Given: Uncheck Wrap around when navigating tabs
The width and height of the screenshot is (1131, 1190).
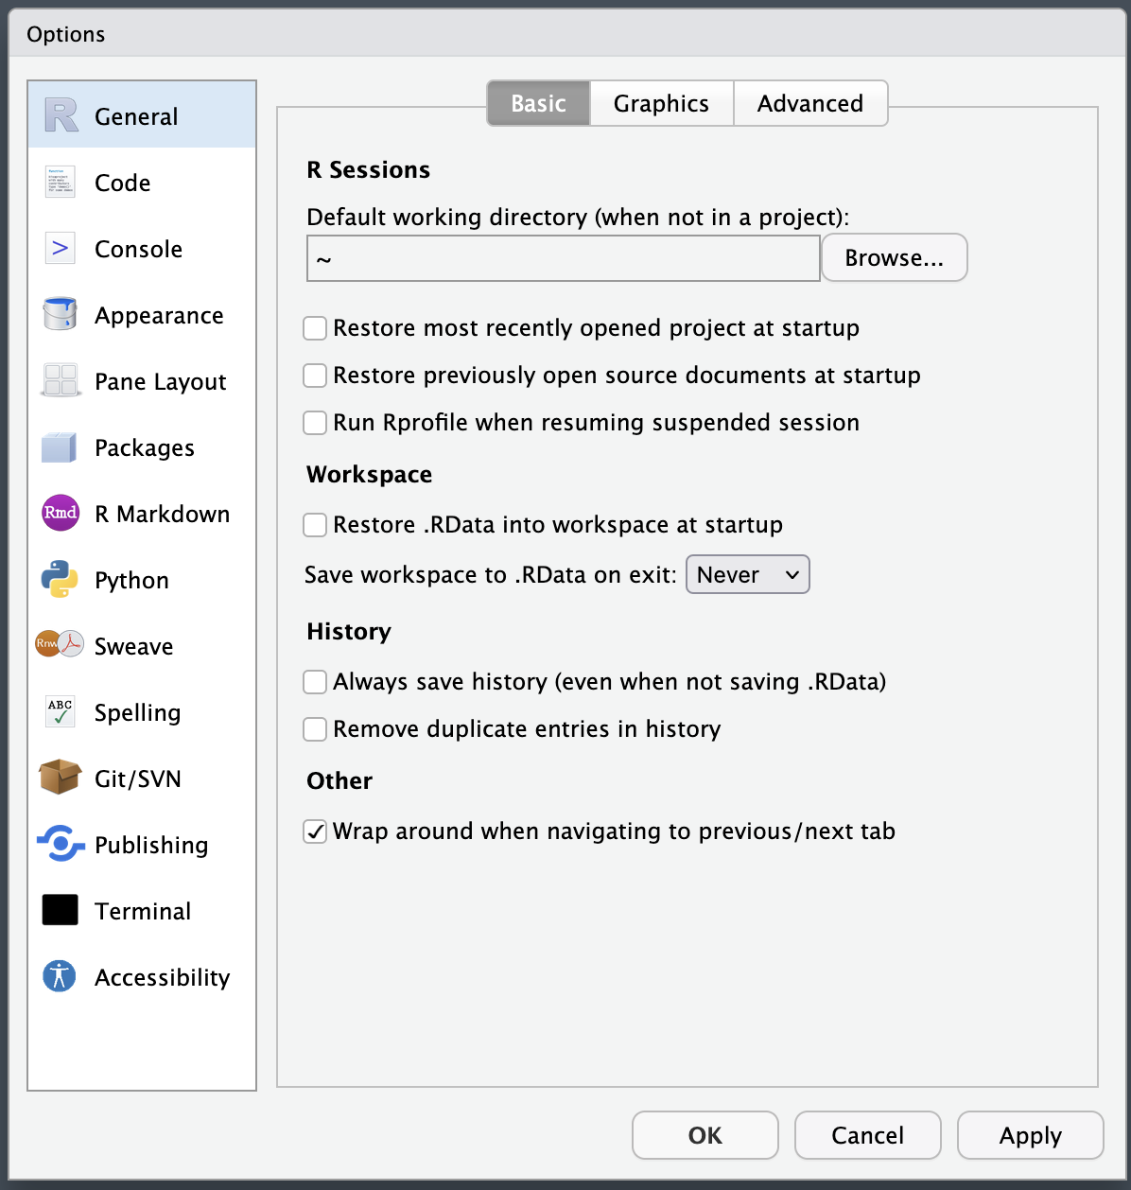Looking at the screenshot, I should click(x=315, y=831).
